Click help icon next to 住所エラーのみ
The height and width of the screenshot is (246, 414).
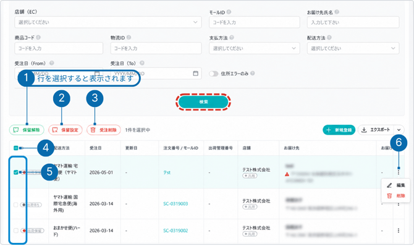[x=253, y=74]
